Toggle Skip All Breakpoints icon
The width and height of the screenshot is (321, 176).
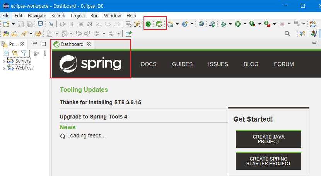(51, 24)
